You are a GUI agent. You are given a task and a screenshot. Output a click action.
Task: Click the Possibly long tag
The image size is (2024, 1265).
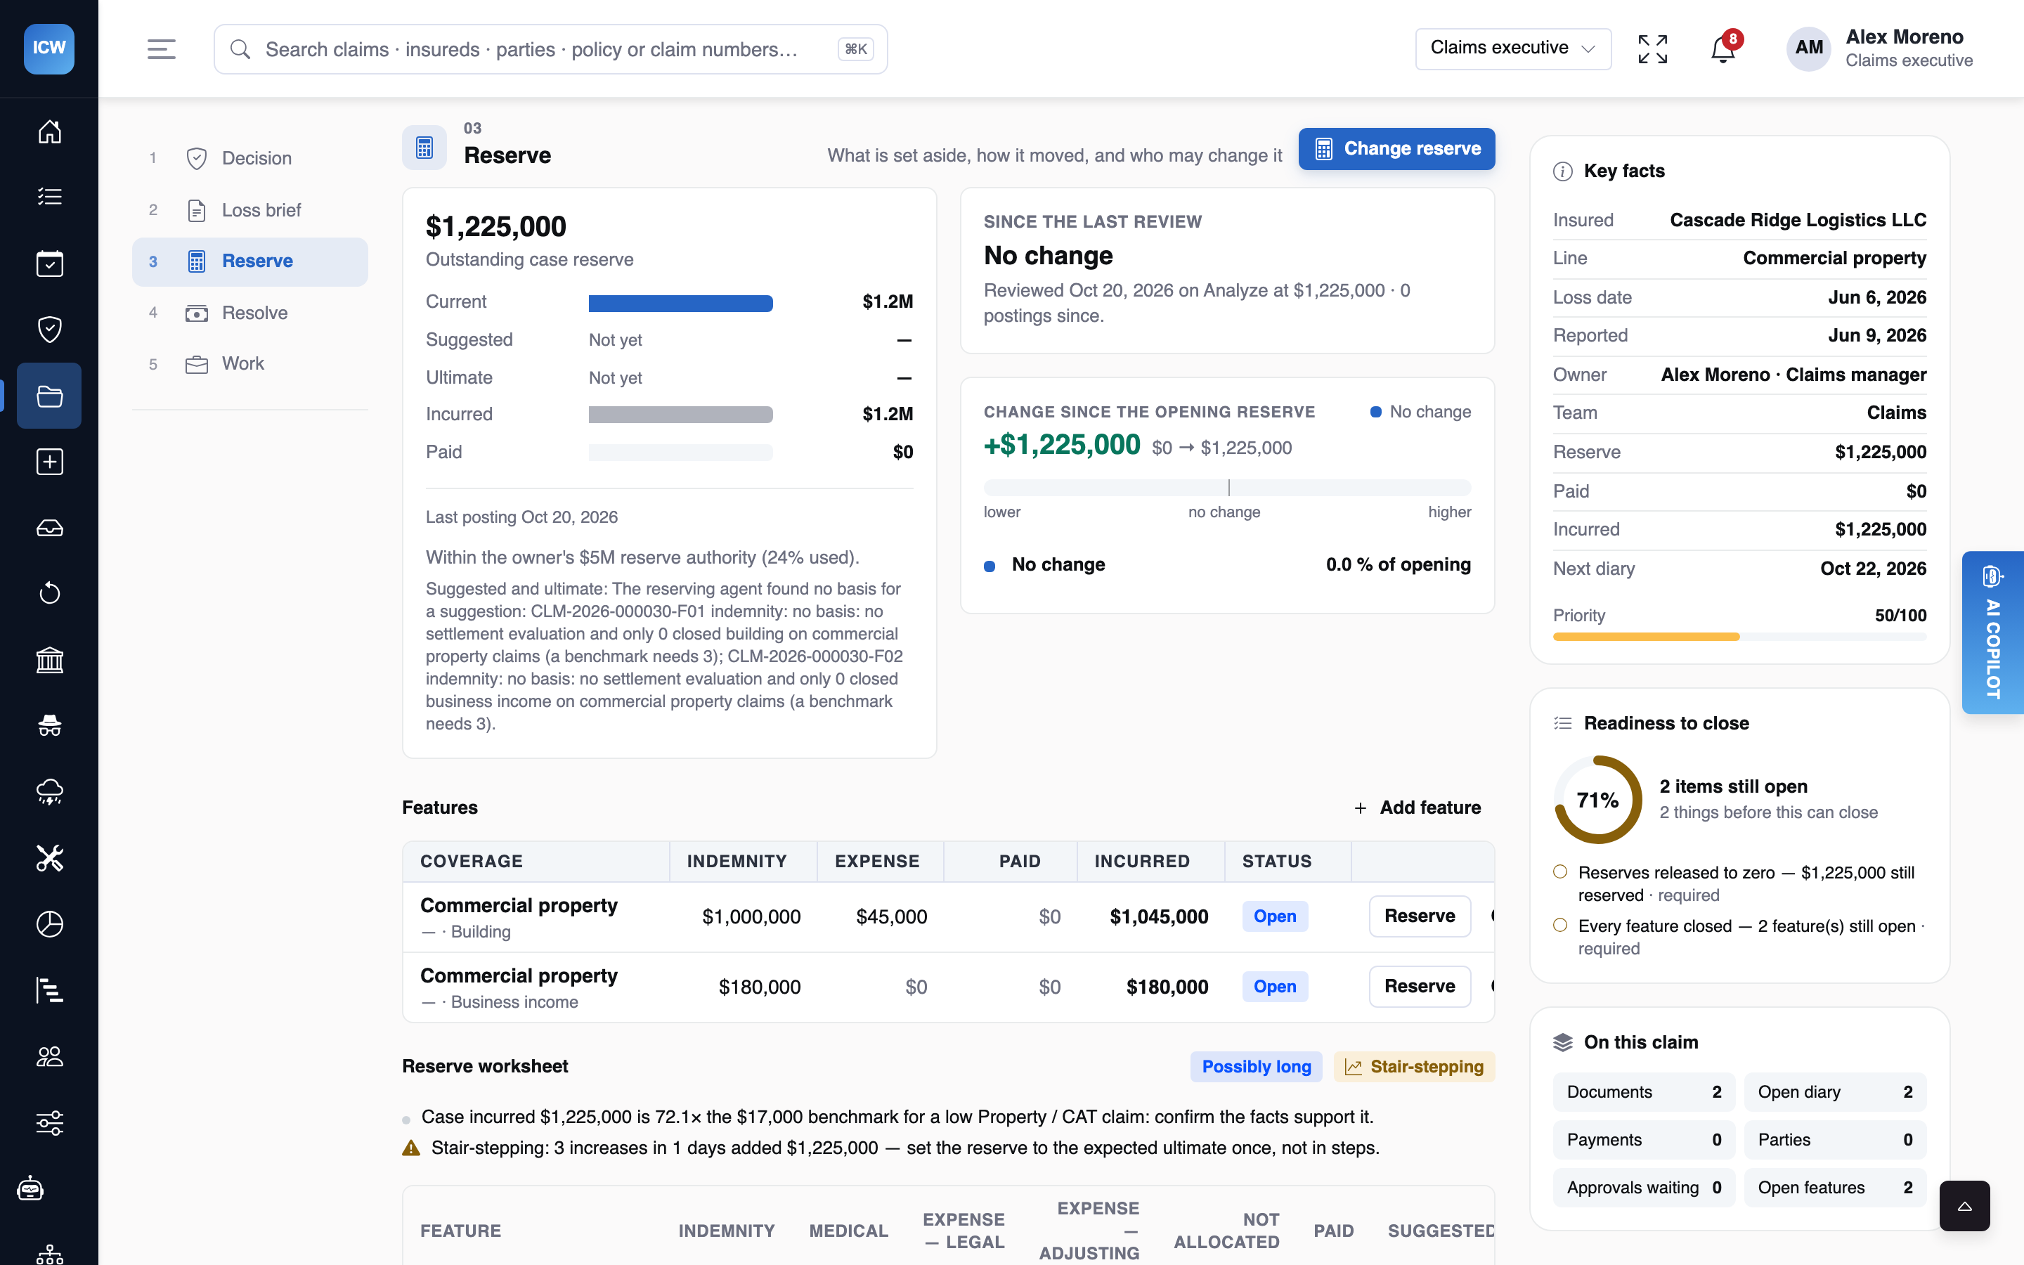point(1257,1067)
